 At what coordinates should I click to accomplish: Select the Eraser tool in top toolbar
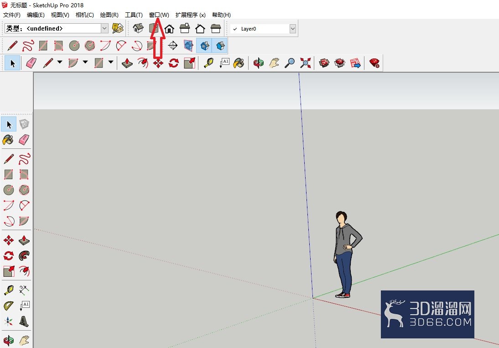[31, 63]
